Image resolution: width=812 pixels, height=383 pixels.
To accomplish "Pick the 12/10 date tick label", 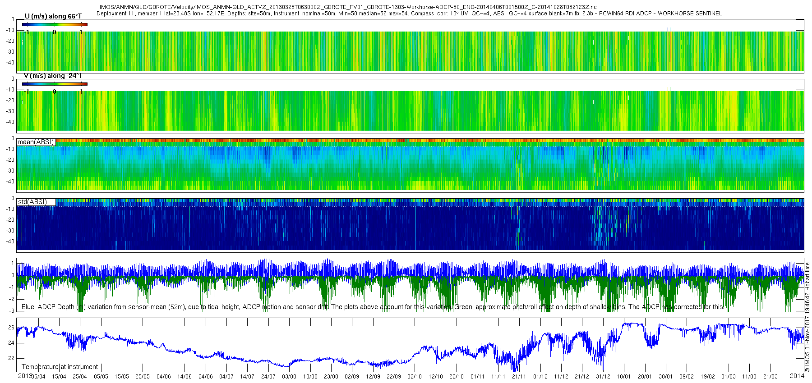I will tap(435, 377).
